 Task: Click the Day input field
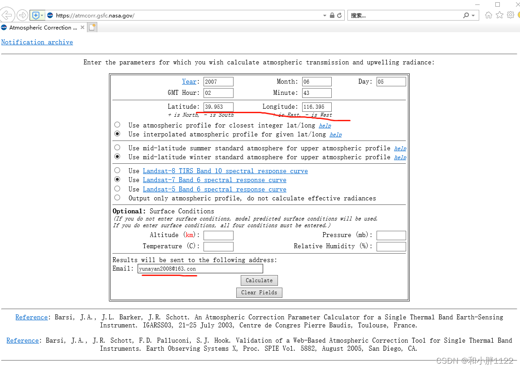click(x=391, y=81)
